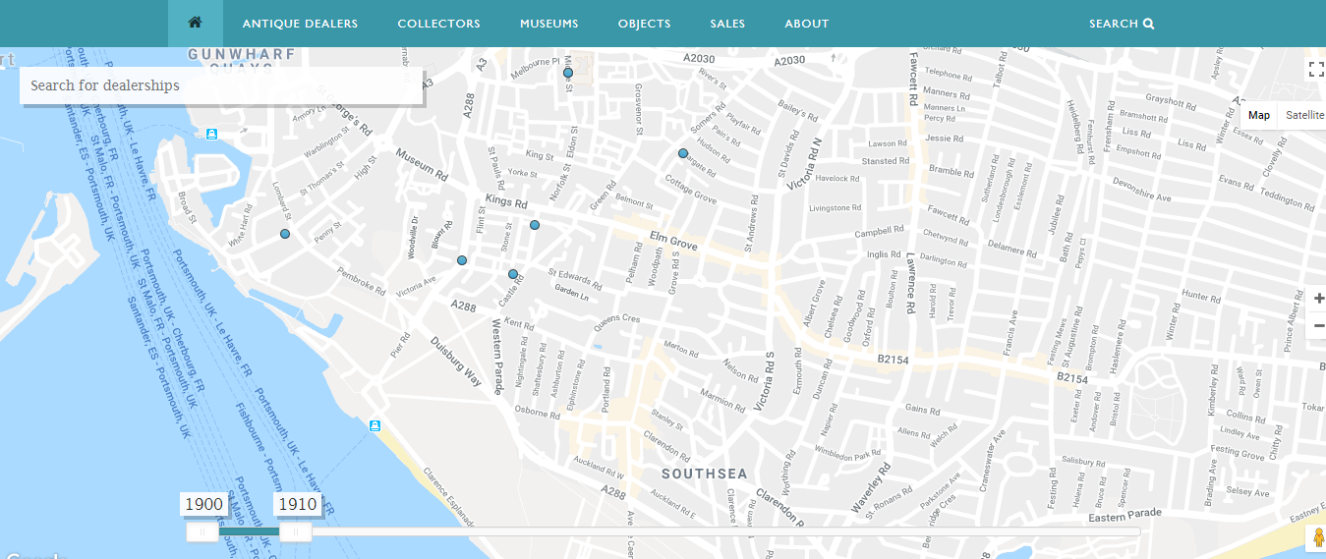Select the Map view type
Viewport: 1326px width, 559px height.
1258,115
